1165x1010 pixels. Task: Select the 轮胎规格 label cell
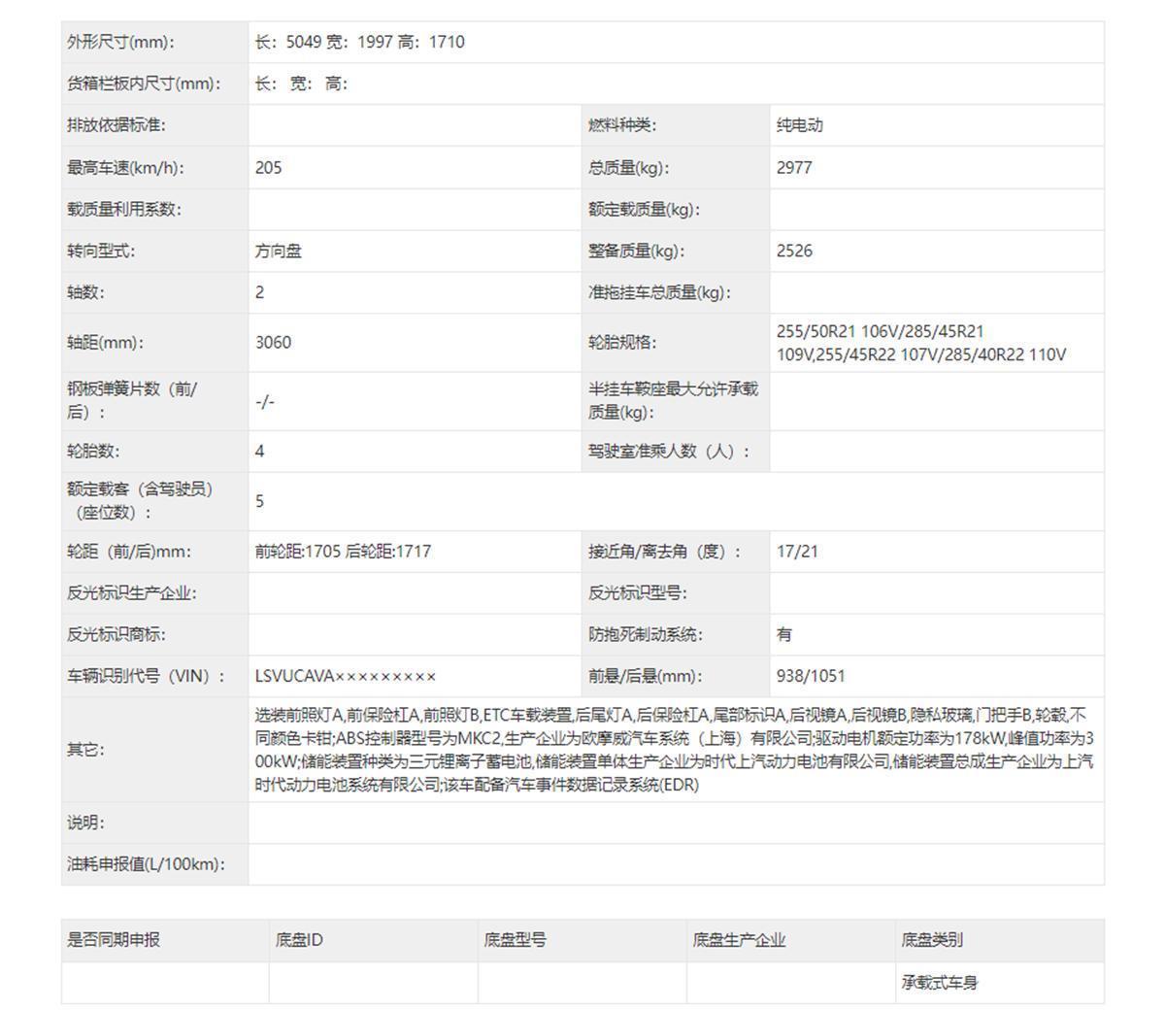click(622, 343)
